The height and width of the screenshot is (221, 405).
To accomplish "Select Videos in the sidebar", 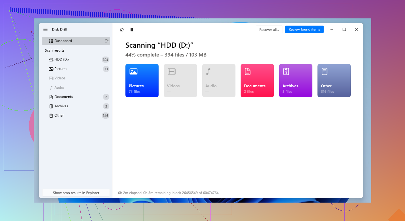I will (x=76, y=78).
